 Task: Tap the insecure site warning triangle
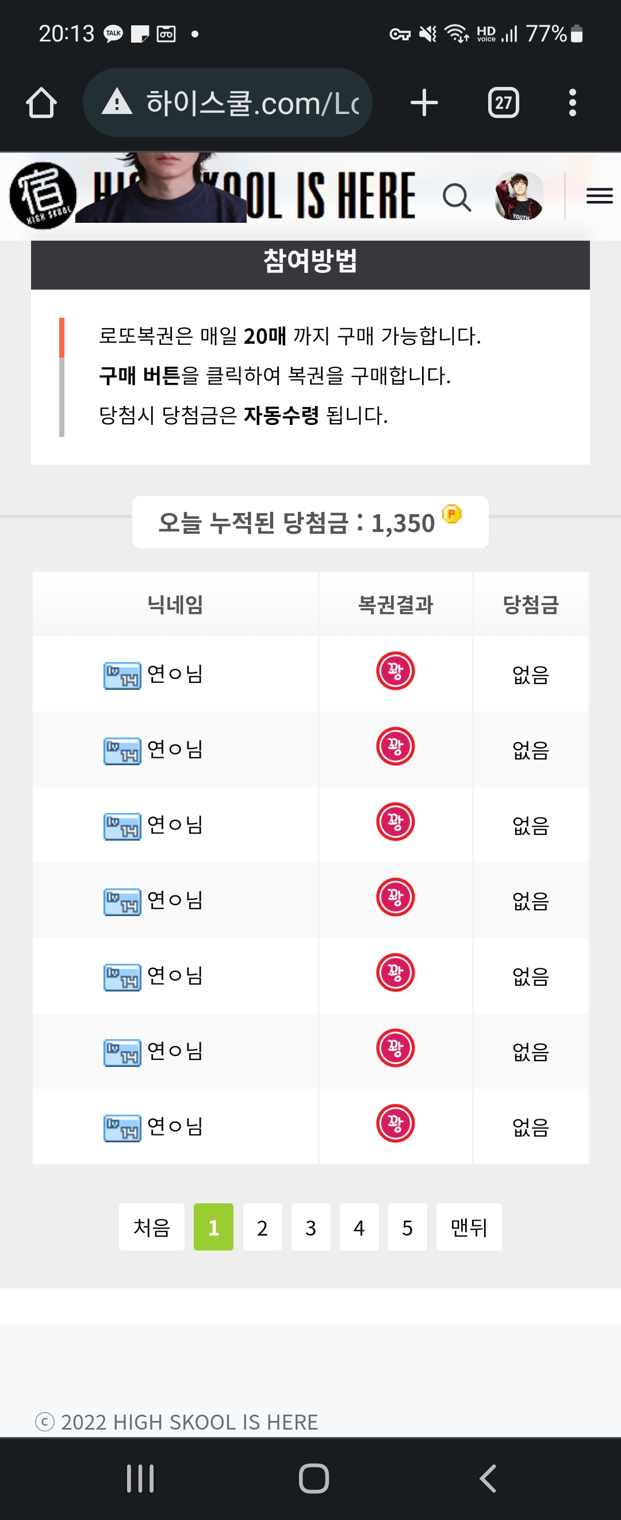[117, 101]
